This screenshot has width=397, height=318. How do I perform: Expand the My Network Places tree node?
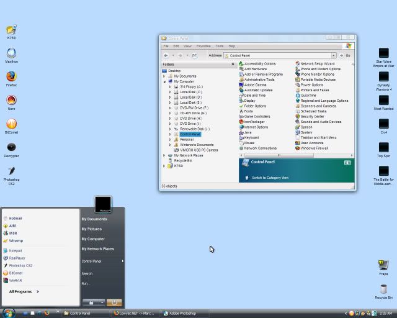tap(164, 155)
